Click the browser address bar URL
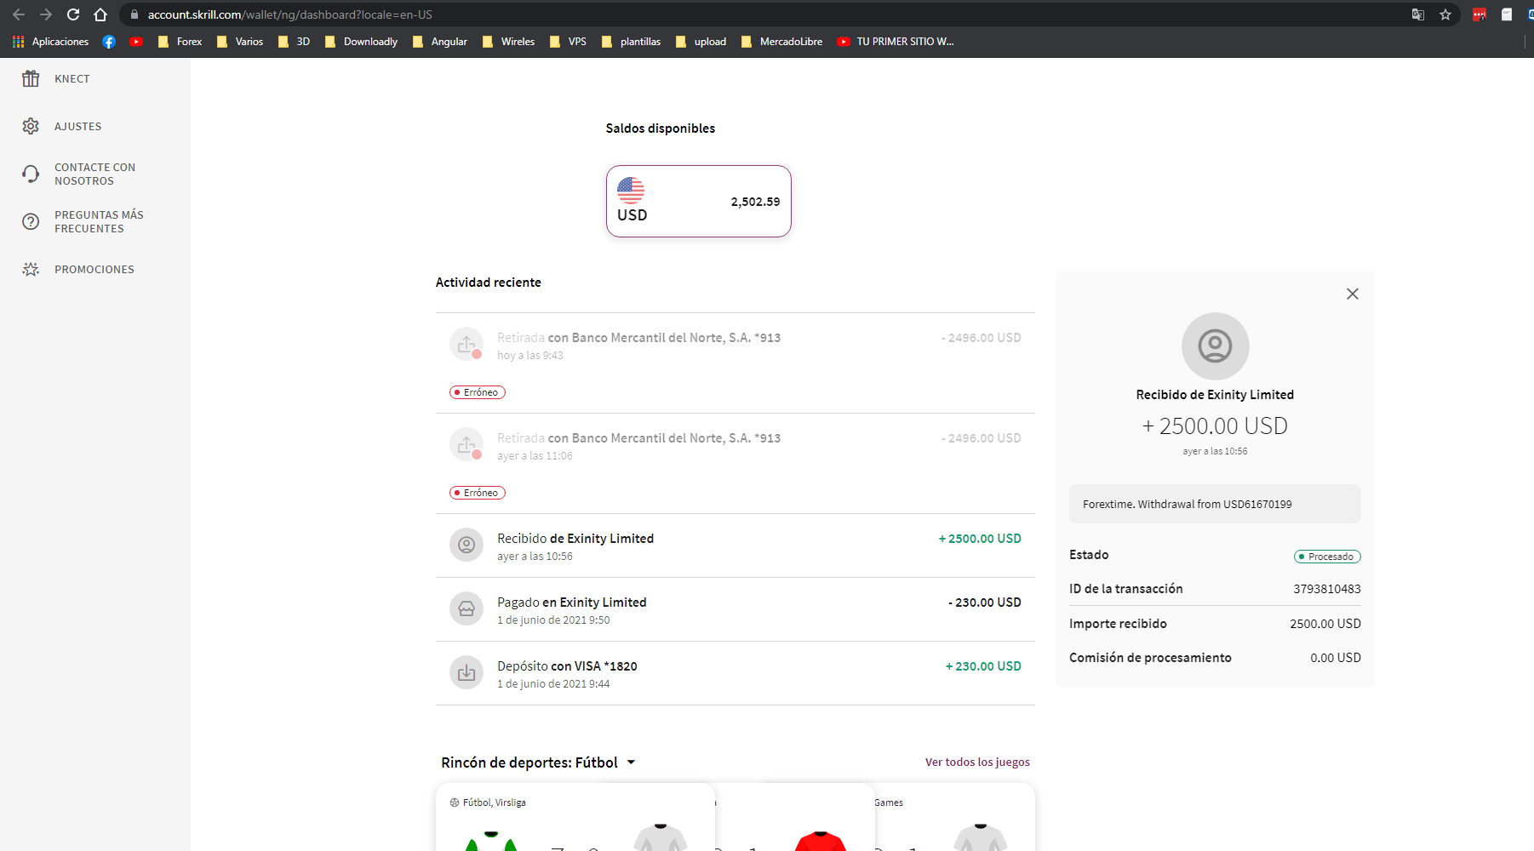This screenshot has height=851, width=1534. (289, 14)
